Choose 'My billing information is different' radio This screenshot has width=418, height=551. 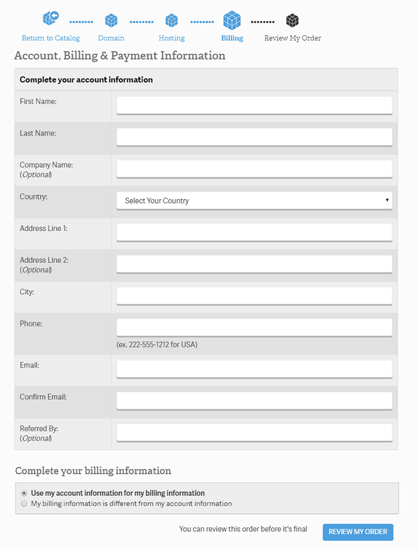pos(24,504)
